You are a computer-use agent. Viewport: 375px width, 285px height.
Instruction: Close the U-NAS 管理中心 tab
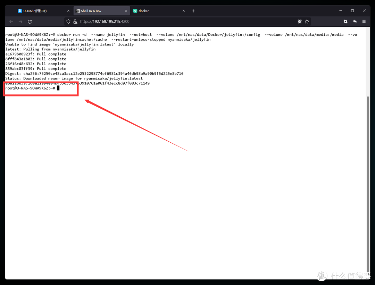(68, 11)
